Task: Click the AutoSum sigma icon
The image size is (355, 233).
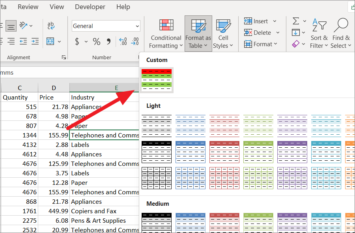Action: (296, 21)
